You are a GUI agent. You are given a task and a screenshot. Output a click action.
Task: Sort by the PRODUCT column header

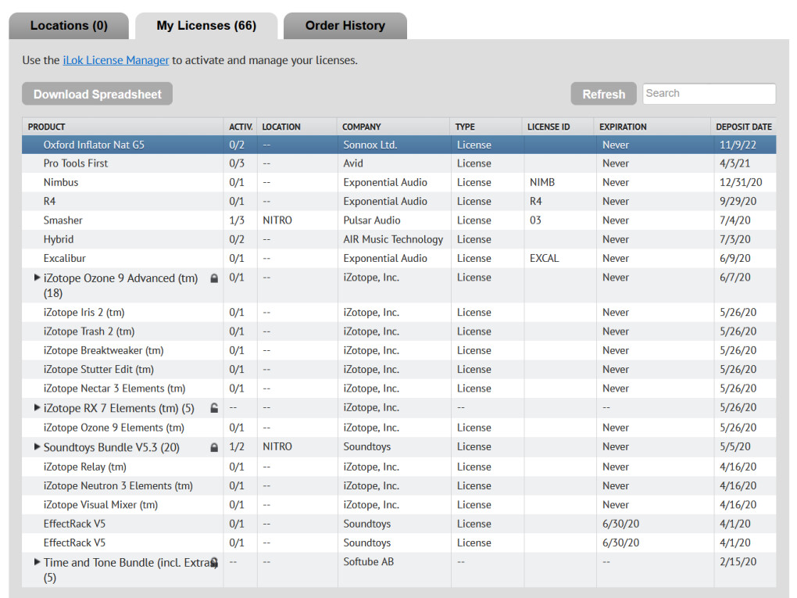123,127
